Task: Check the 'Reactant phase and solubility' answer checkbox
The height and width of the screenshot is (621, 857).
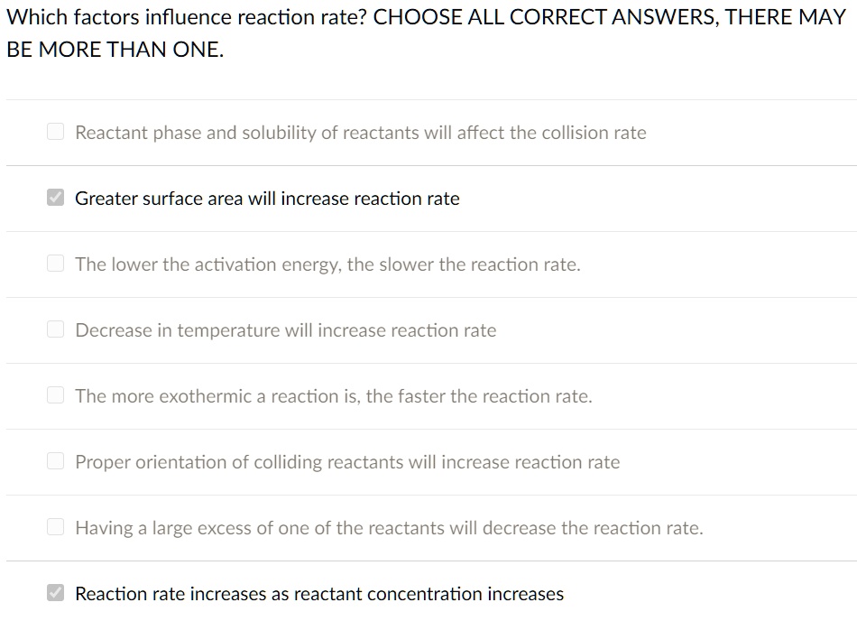Action: (x=53, y=132)
